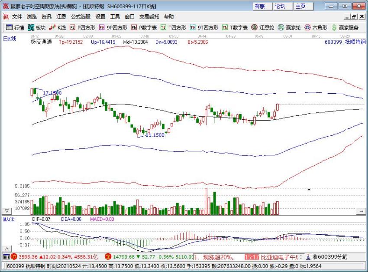368x272 pixels.
Task: Click the 561277 volume axis label
Action: coord(22,195)
